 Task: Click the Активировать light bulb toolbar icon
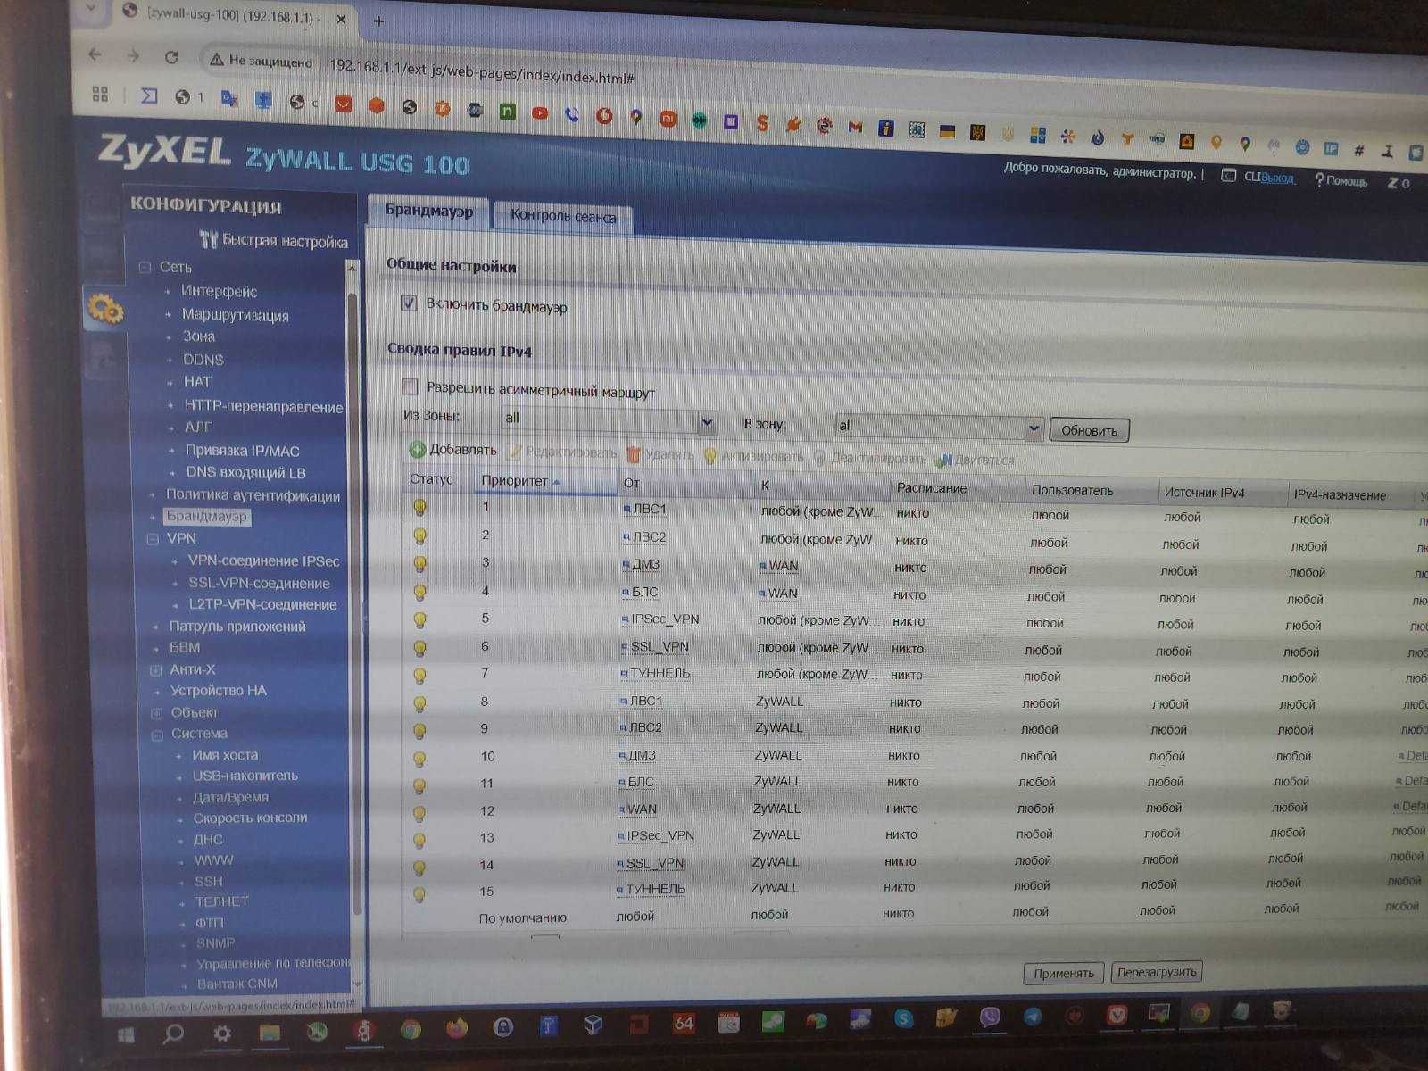tap(710, 456)
